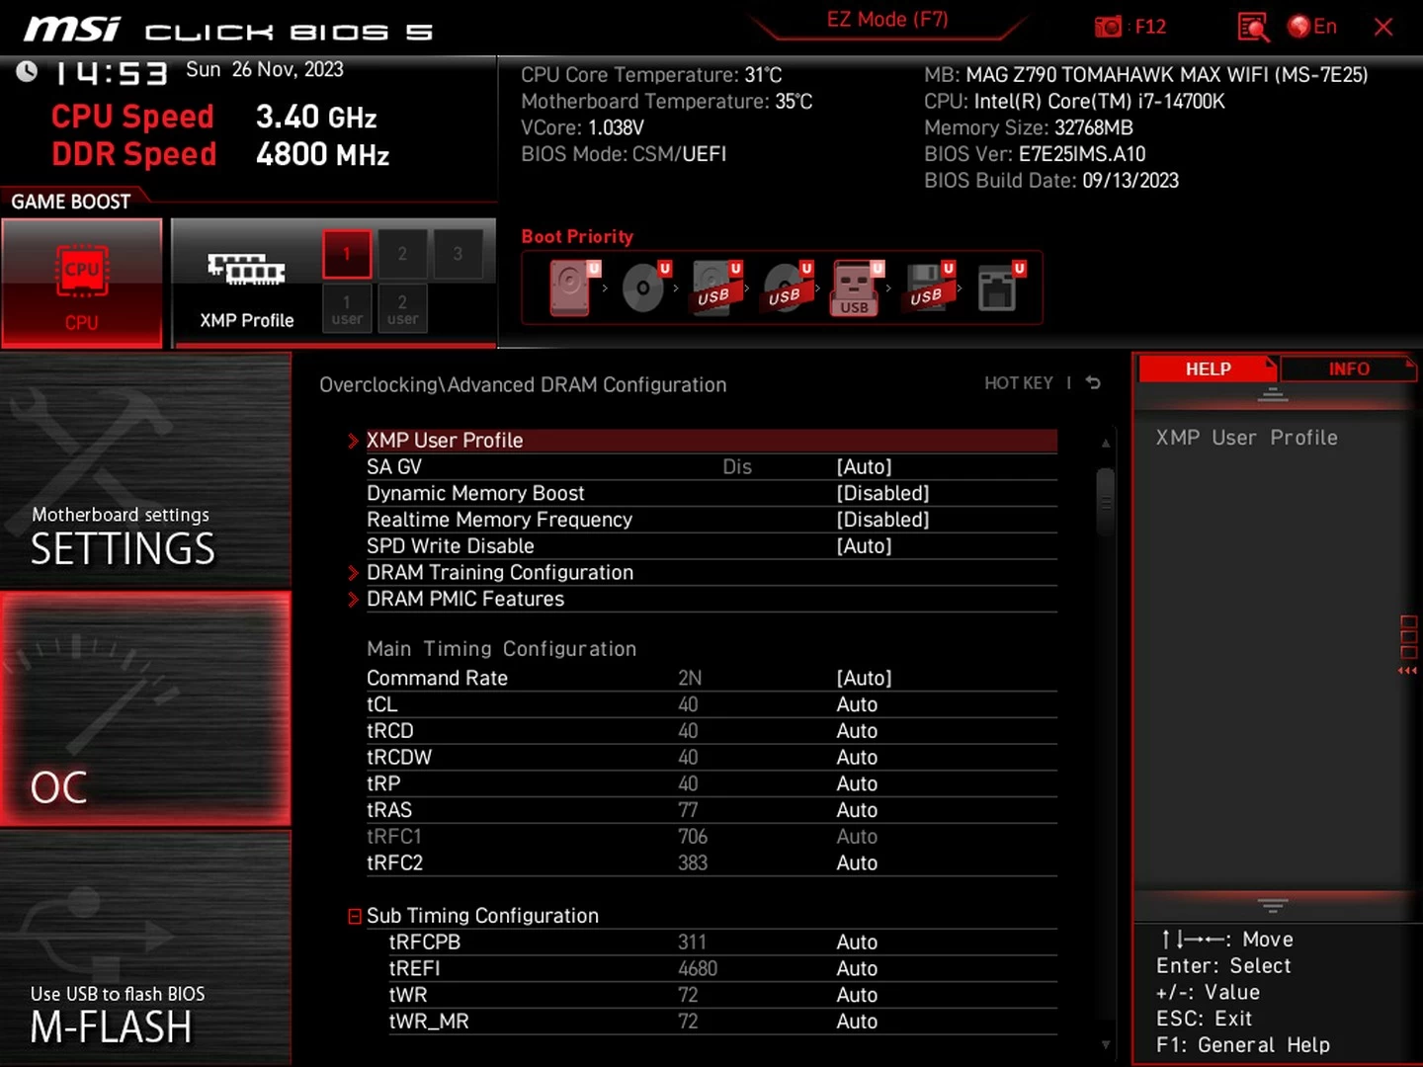Viewport: 1423px width, 1067px height.
Task: Click the hotkey back arrow icon
Action: tap(1093, 382)
